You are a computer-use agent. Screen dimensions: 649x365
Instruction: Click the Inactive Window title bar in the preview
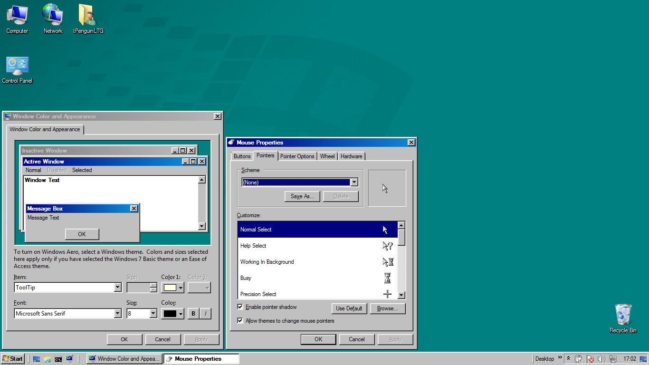point(109,151)
